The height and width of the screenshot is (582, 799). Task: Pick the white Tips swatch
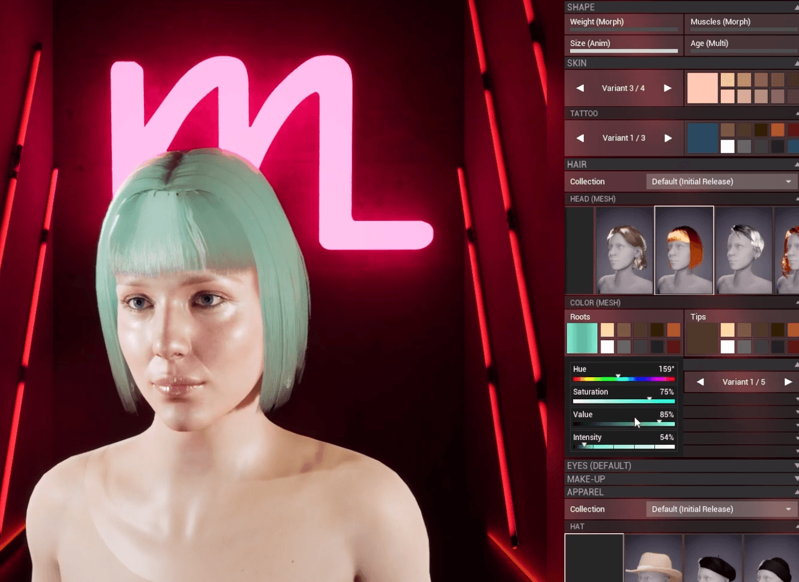point(727,347)
